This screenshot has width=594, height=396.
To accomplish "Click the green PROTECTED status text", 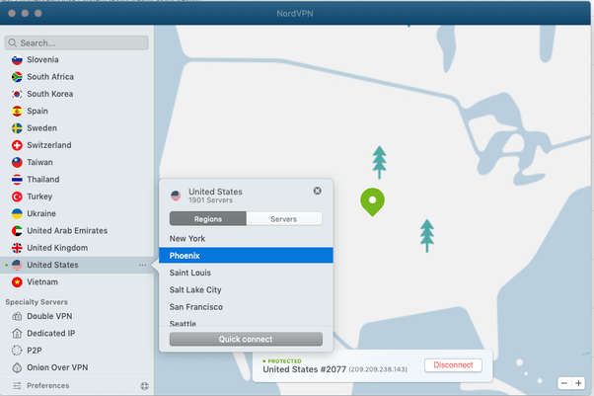I will [x=284, y=361].
